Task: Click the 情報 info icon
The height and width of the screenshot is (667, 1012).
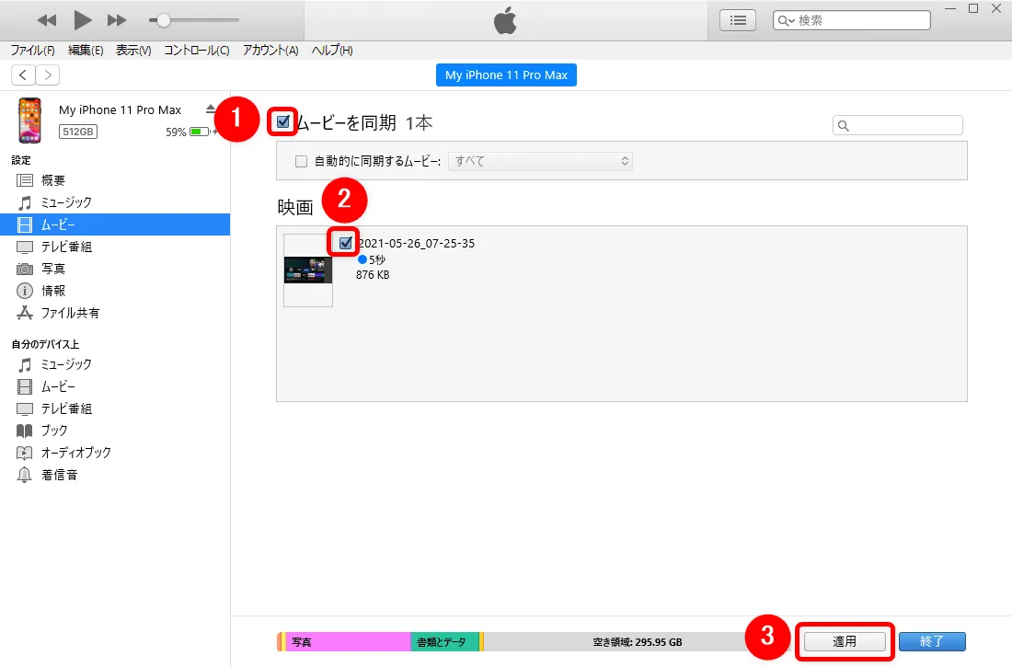Action: (x=25, y=291)
